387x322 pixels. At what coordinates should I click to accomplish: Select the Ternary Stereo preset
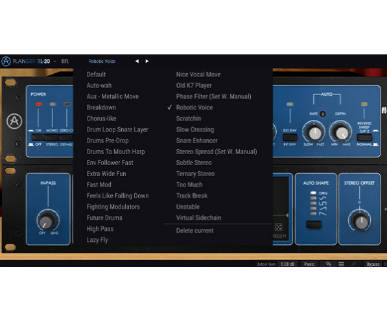pyautogui.click(x=195, y=174)
